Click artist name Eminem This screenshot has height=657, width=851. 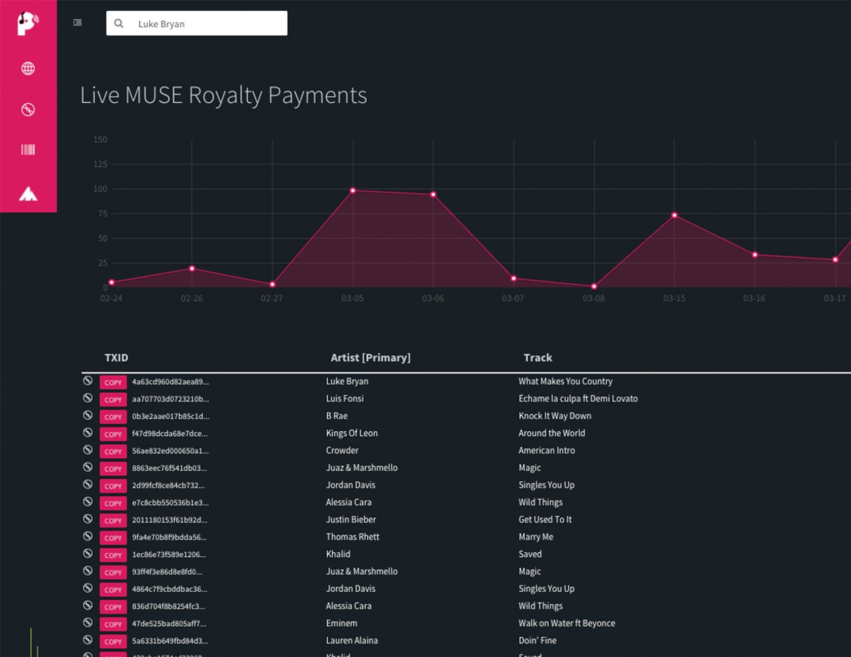point(341,623)
